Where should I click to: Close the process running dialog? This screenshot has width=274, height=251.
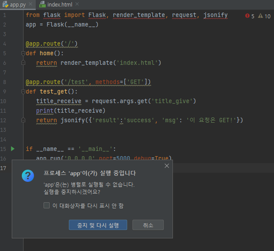(x=167, y=166)
